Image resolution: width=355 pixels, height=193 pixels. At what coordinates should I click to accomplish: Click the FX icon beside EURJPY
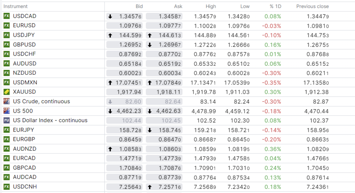pos(6,130)
